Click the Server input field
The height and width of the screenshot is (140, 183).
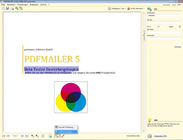pyautogui.click(x=164, y=22)
